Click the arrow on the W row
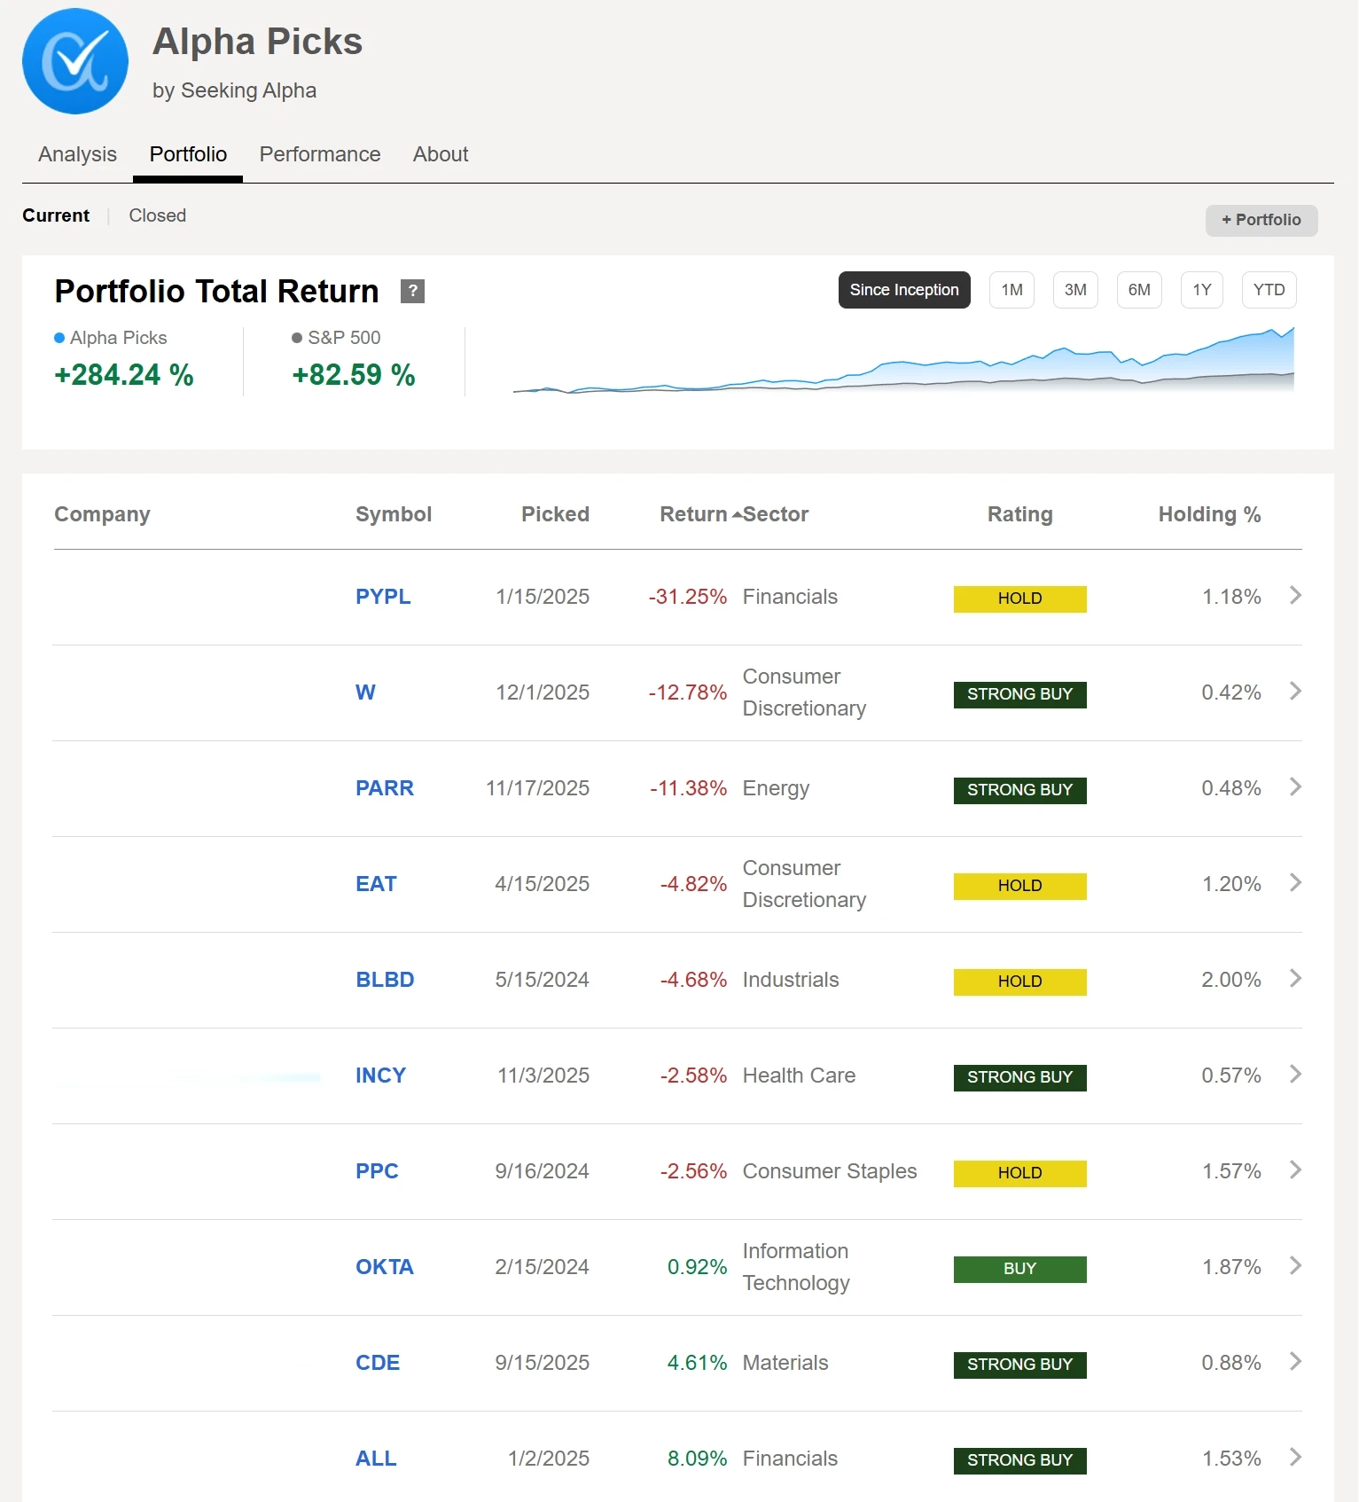This screenshot has width=1359, height=1502. click(1295, 692)
